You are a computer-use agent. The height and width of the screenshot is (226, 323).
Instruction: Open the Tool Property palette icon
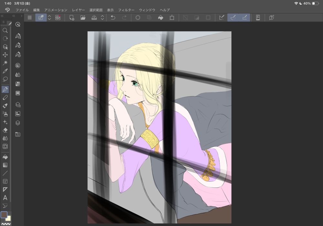[18, 45]
